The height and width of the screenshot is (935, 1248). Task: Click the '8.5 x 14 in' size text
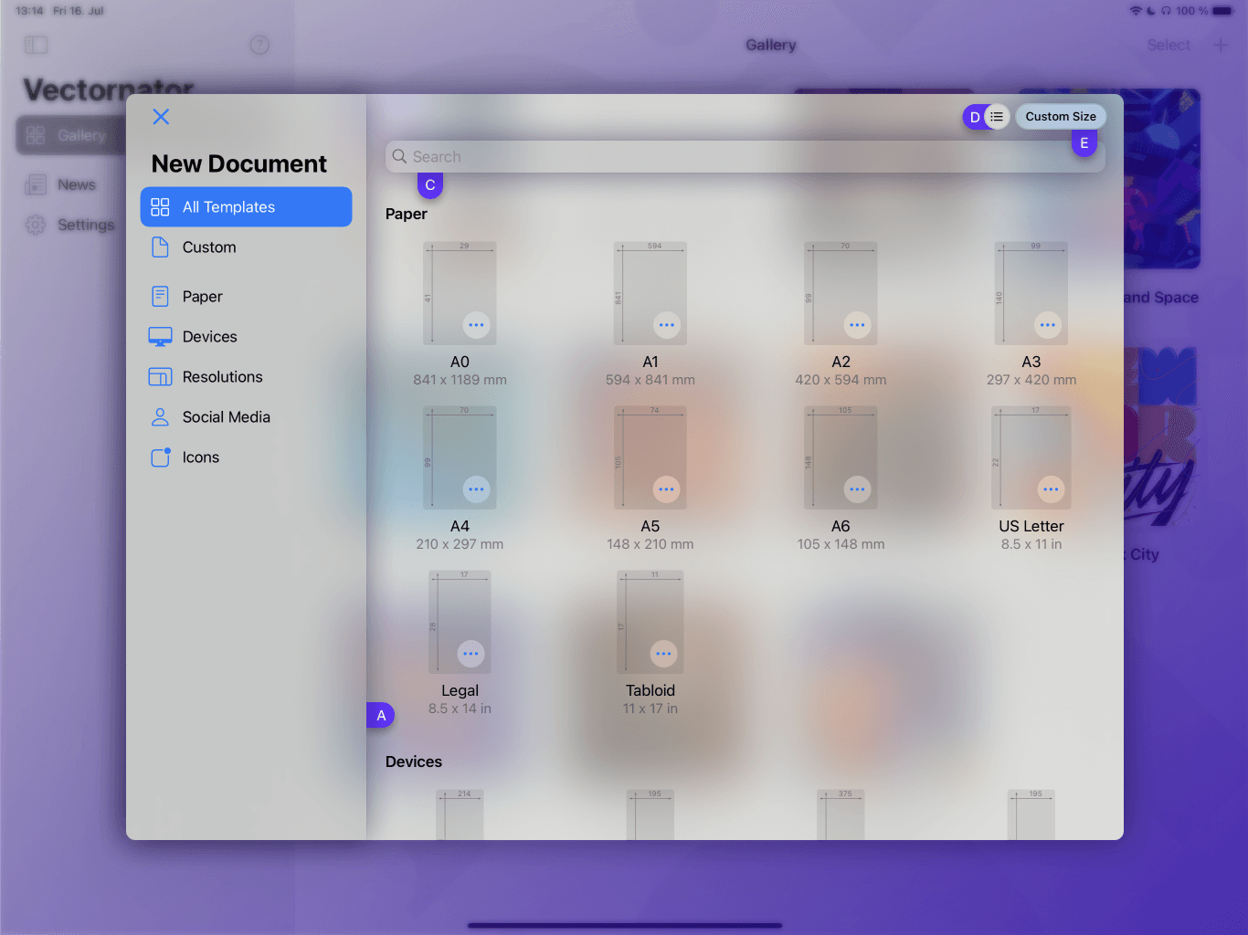460,709
